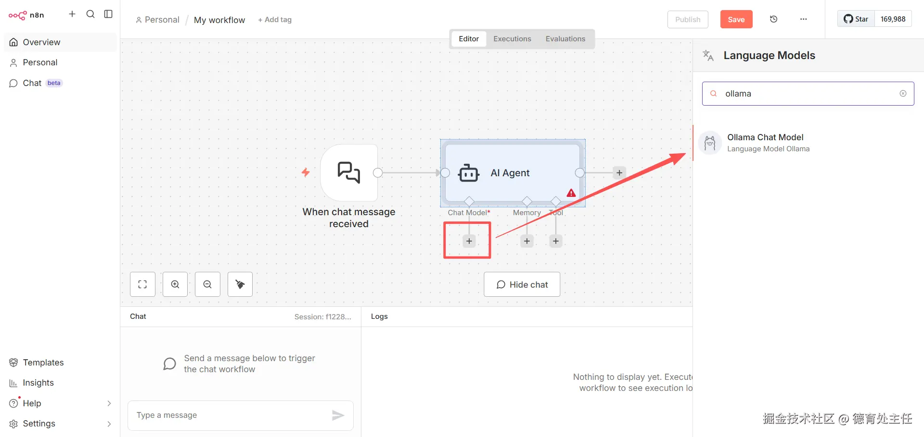
Task: Click the Logs panel header
Action: [x=379, y=316]
